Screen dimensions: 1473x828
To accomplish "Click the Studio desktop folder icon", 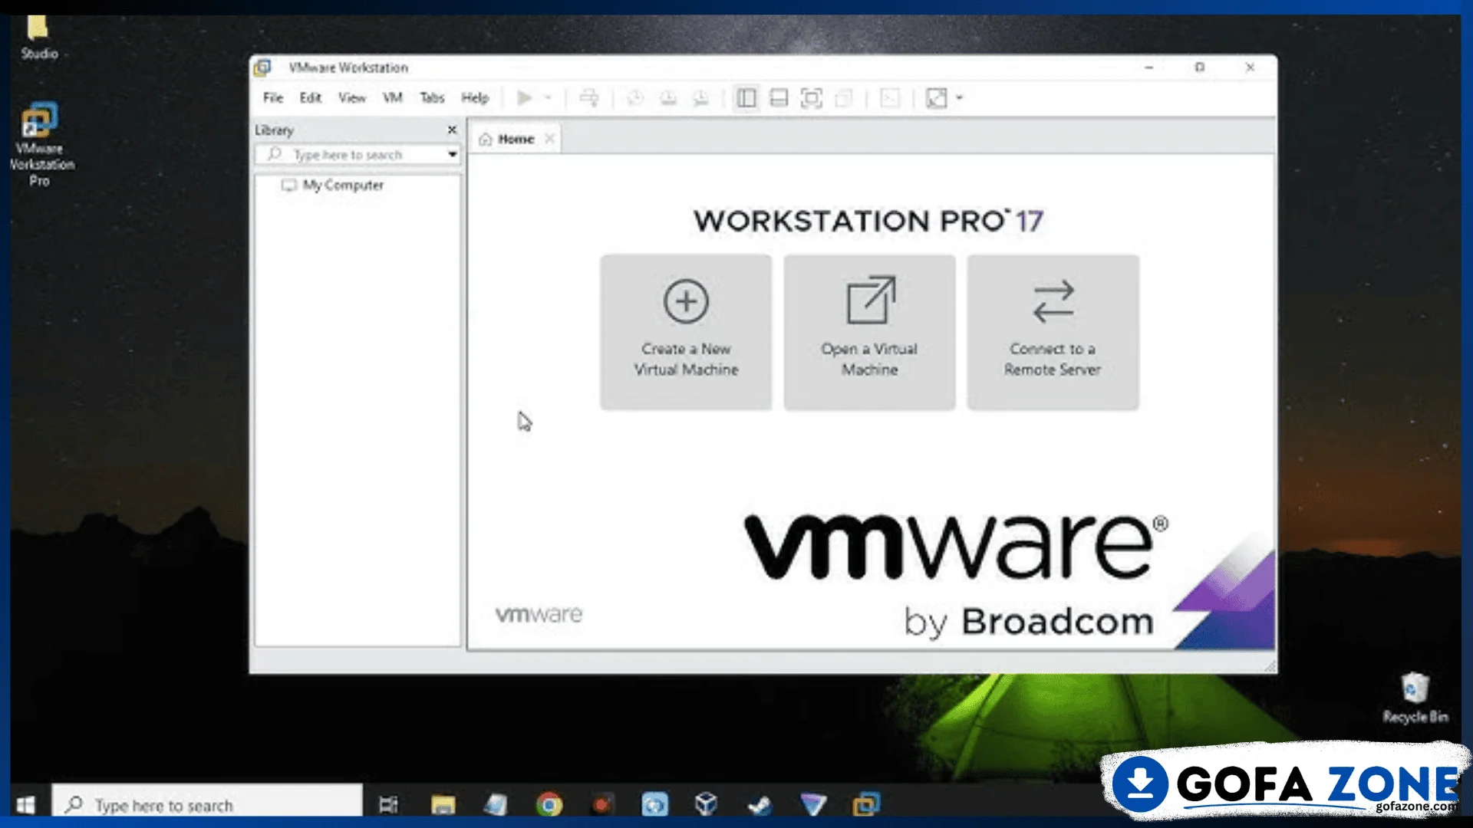I will click(x=38, y=37).
